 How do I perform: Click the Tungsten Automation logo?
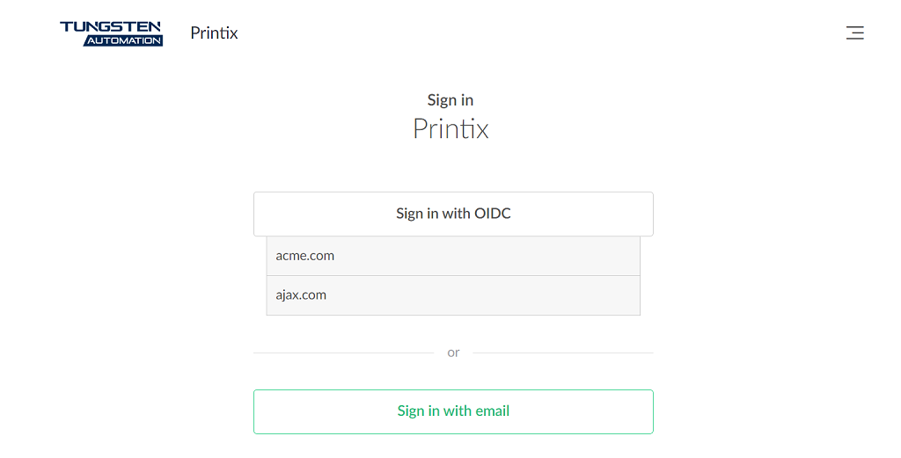[x=111, y=33]
